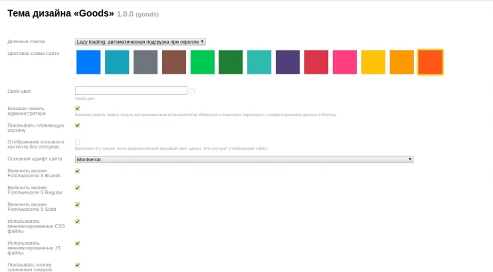This screenshot has width=493, height=272.
Task: Toggle the admin sidebar panel checkbox
Action: pos(78,108)
